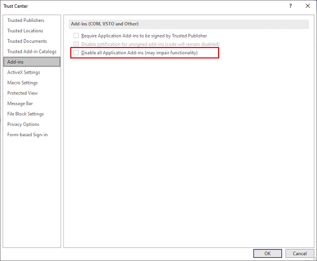Image resolution: width=317 pixels, height=261 pixels.
Task: Confirm with the OK button
Action: 268,254
